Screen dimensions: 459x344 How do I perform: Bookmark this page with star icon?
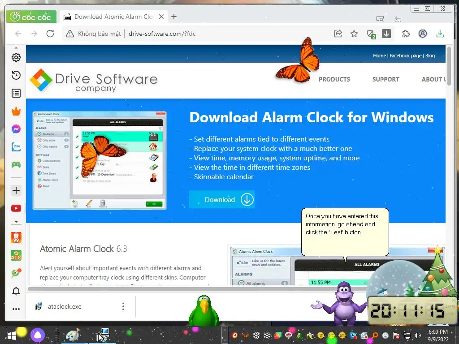354,34
